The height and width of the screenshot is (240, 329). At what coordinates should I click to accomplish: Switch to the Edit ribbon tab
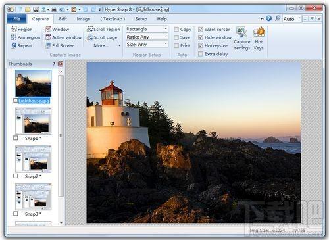(x=63, y=19)
